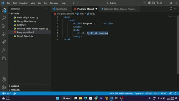Click the Ln 6, Col 36 status entry
The width and height of the screenshot is (179, 101).
pyautogui.click(x=121, y=93)
